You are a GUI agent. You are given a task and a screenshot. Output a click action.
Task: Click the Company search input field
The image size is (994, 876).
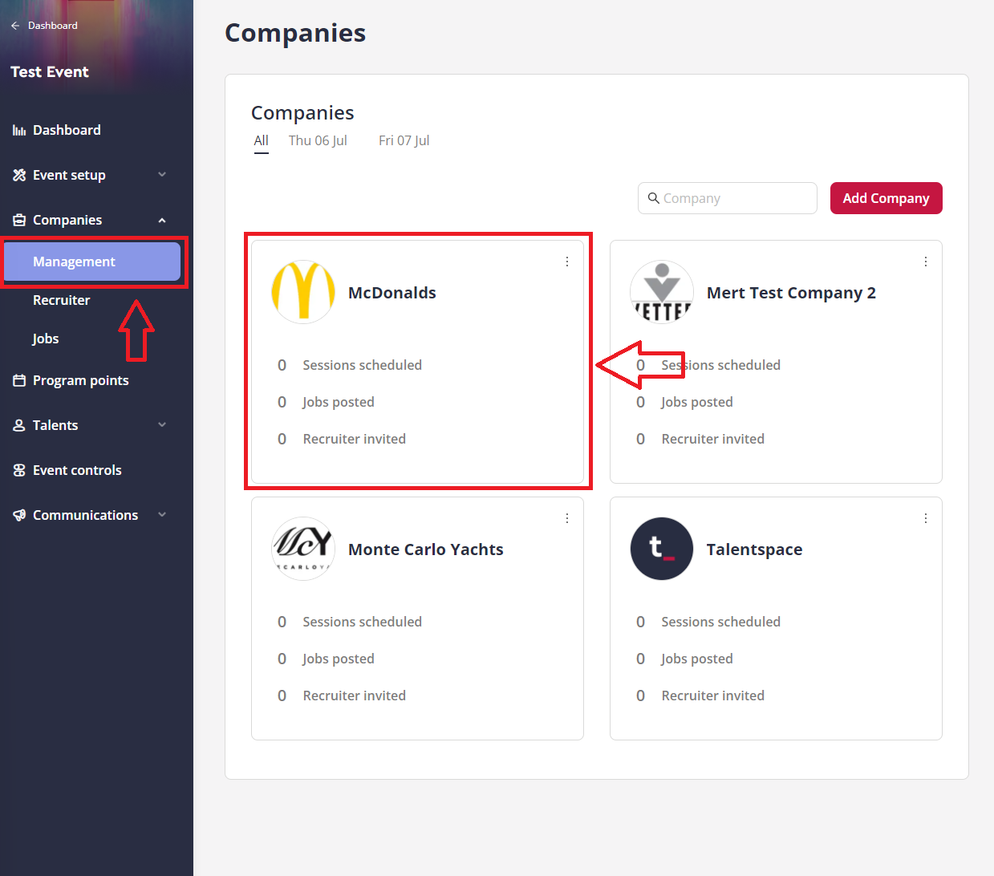[734, 198]
